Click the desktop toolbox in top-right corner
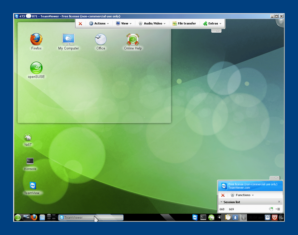298x235 pixels. [x=280, y=23]
